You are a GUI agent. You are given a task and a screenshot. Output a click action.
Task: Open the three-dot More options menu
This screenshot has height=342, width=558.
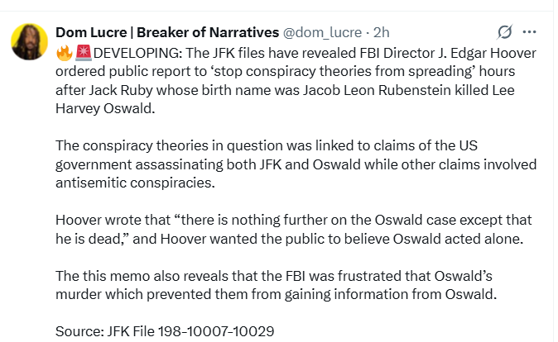pos(530,32)
